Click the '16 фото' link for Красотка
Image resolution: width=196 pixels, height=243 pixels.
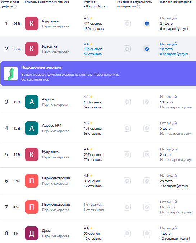(x=166, y=49)
